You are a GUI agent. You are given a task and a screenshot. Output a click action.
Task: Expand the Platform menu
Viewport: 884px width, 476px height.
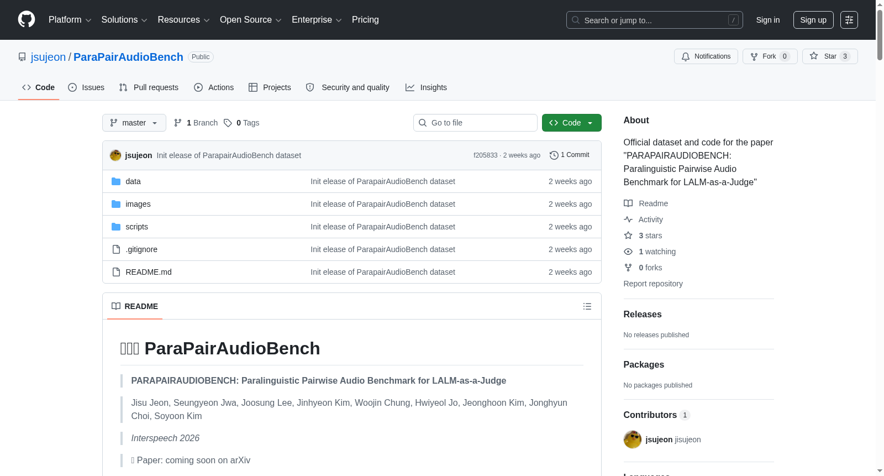click(x=70, y=20)
